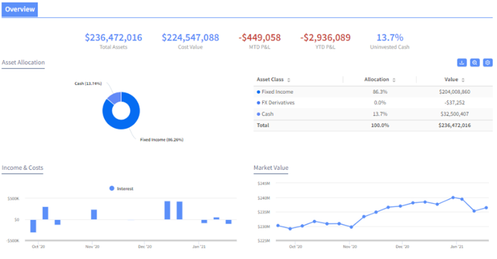Click the Total Assets figure
The image size is (497, 259).
pyautogui.click(x=114, y=37)
